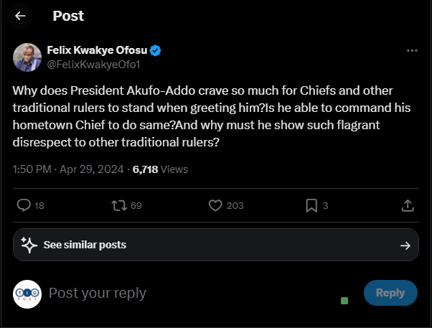Click the sparkle icon beside similar posts

point(29,245)
